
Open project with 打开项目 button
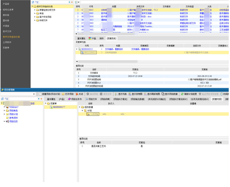tap(68, 94)
